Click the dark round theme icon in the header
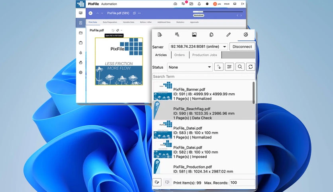 click(207, 4)
